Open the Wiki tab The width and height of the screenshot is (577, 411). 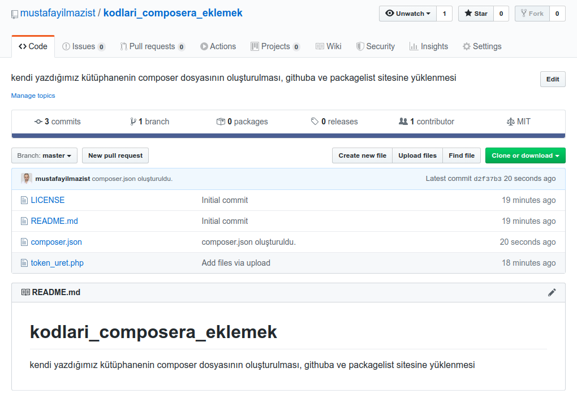pos(329,47)
